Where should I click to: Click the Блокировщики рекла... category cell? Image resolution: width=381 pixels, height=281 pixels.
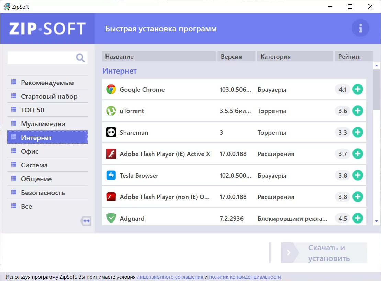coord(292,218)
